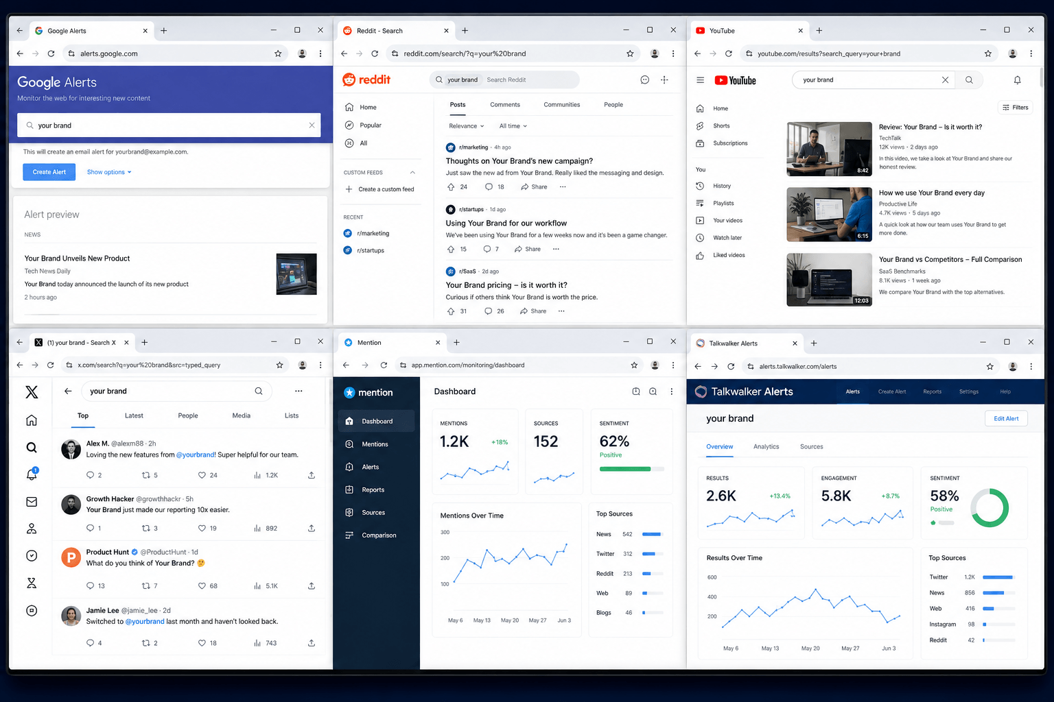The width and height of the screenshot is (1054, 702).
Task: Open 'Your Brand vs Competitors' video thumbnail
Action: click(829, 280)
